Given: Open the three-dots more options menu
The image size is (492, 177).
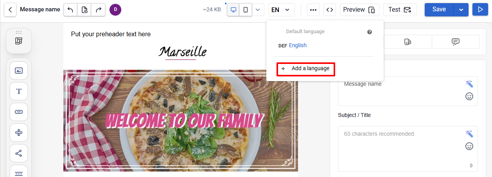Looking at the screenshot, I should (313, 10).
